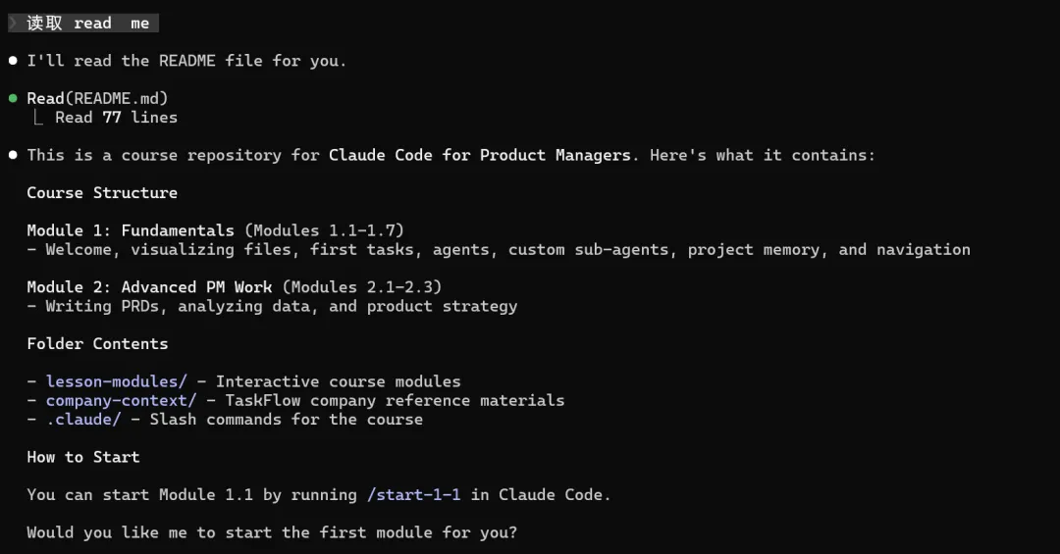Click the white bullet before "I'll read the README"
This screenshot has width=1060, height=554.
click(x=13, y=61)
